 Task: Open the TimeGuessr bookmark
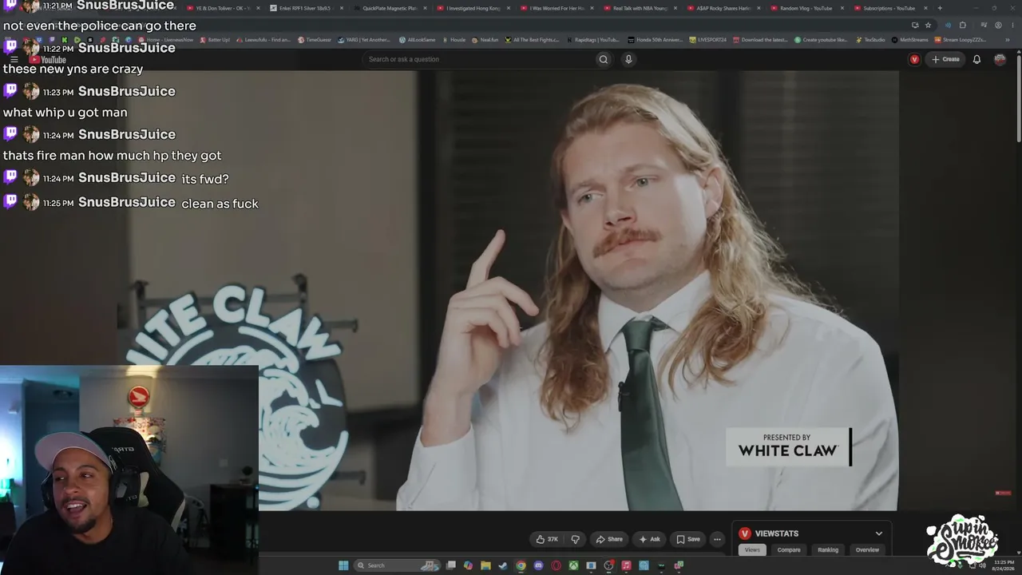coord(314,40)
